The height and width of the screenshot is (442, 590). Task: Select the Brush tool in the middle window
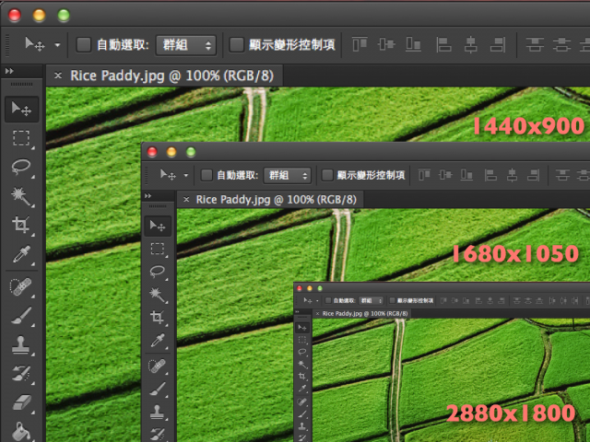(x=158, y=389)
